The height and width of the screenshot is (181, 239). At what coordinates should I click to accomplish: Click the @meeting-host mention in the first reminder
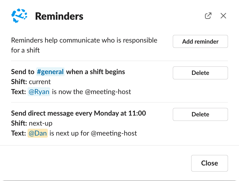click(x=110, y=92)
